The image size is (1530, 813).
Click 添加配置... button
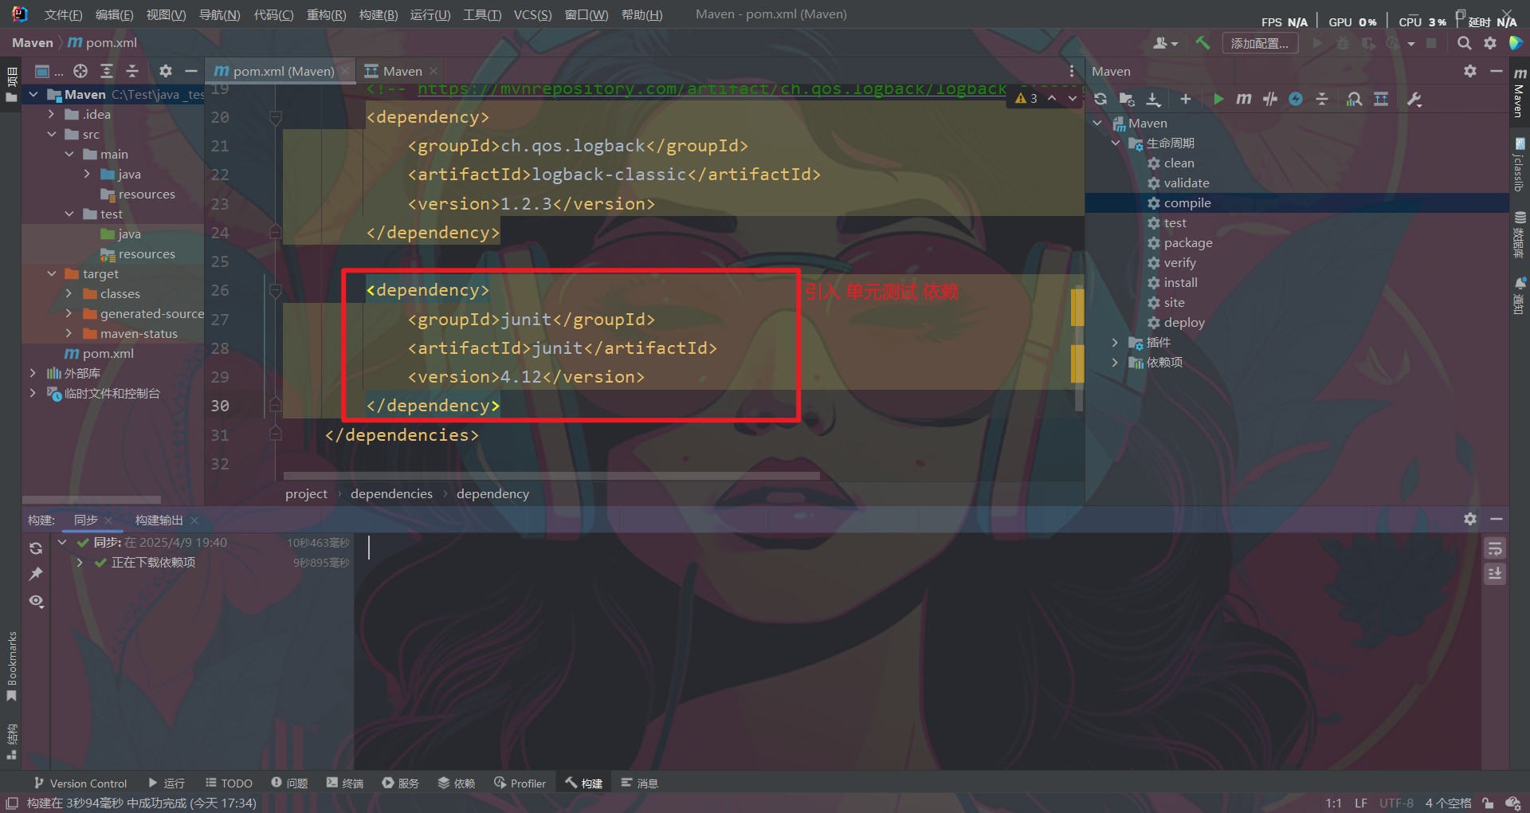(x=1260, y=43)
